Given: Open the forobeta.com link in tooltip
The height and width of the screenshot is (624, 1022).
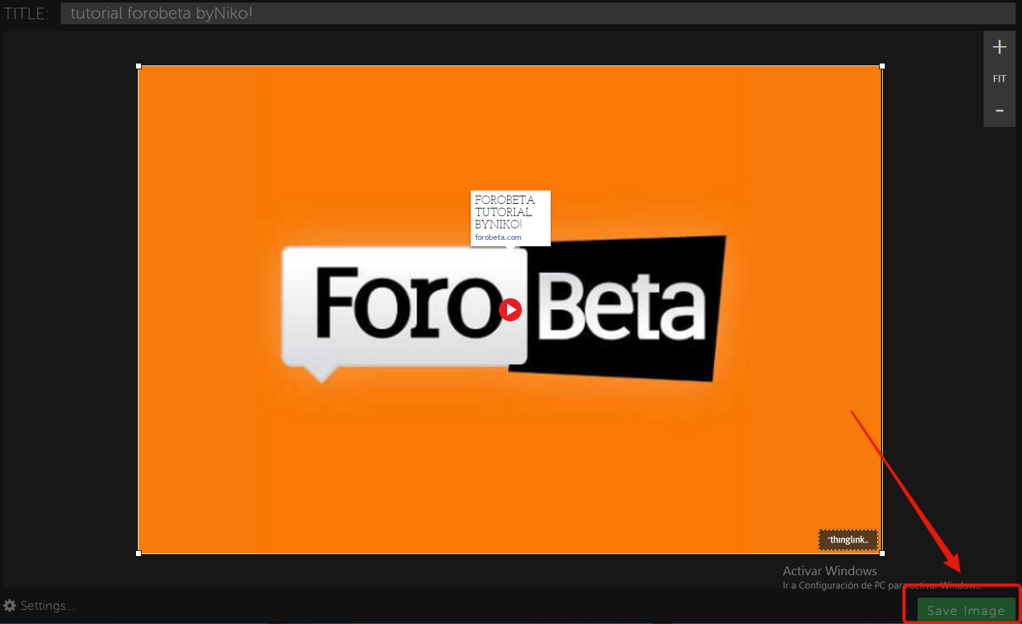Looking at the screenshot, I should 498,237.
